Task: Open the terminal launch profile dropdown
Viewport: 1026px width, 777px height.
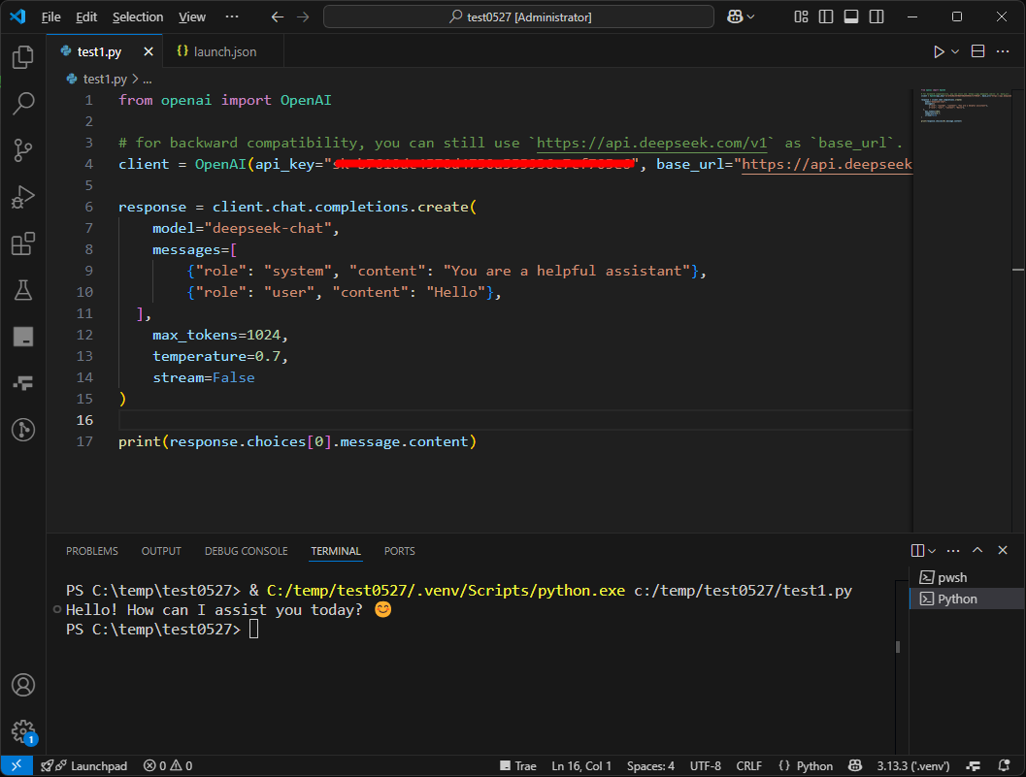Action: (932, 551)
